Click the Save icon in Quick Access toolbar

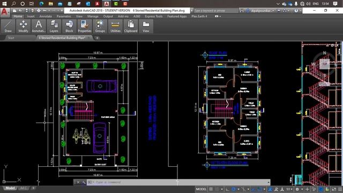[x=27, y=11]
